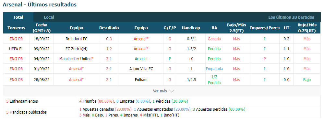Switch to the Local tab
Viewport: 324px width, 121px height.
coord(49,17)
